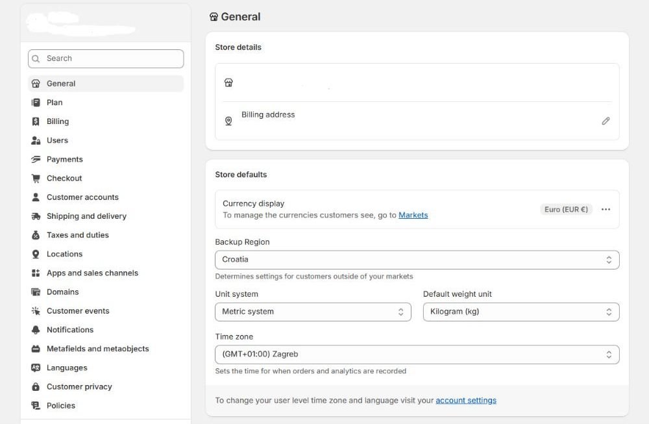Open currency display three-dot menu
Screen dimensions: 649x424
pos(606,210)
